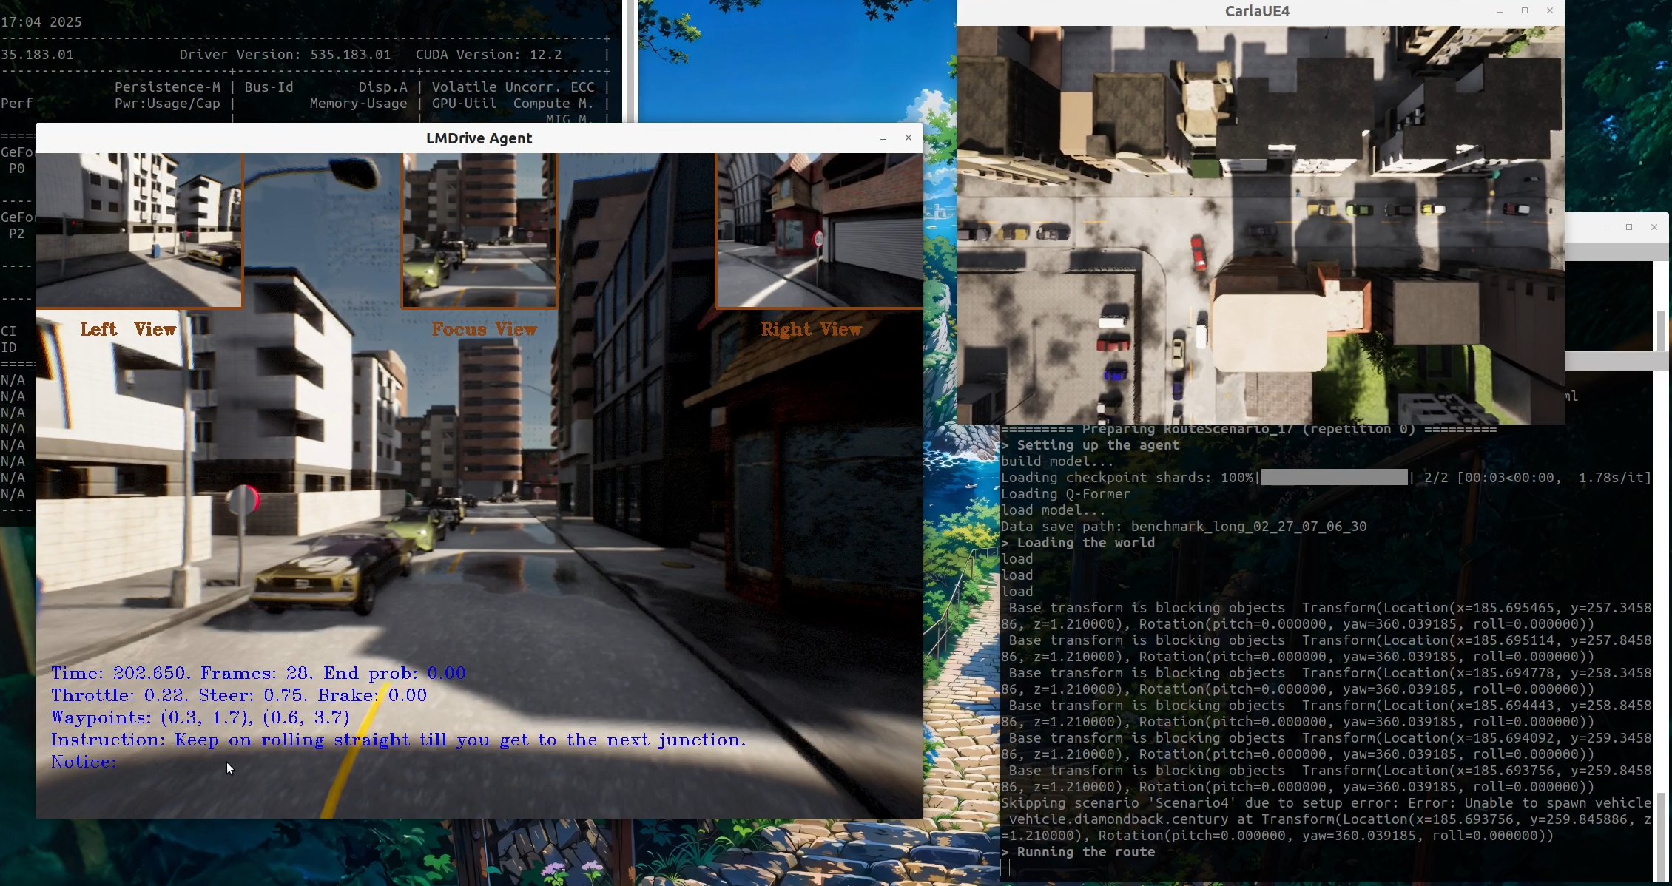The height and width of the screenshot is (886, 1672).
Task: Click the Left View camera thumbnail
Action: click(x=138, y=229)
